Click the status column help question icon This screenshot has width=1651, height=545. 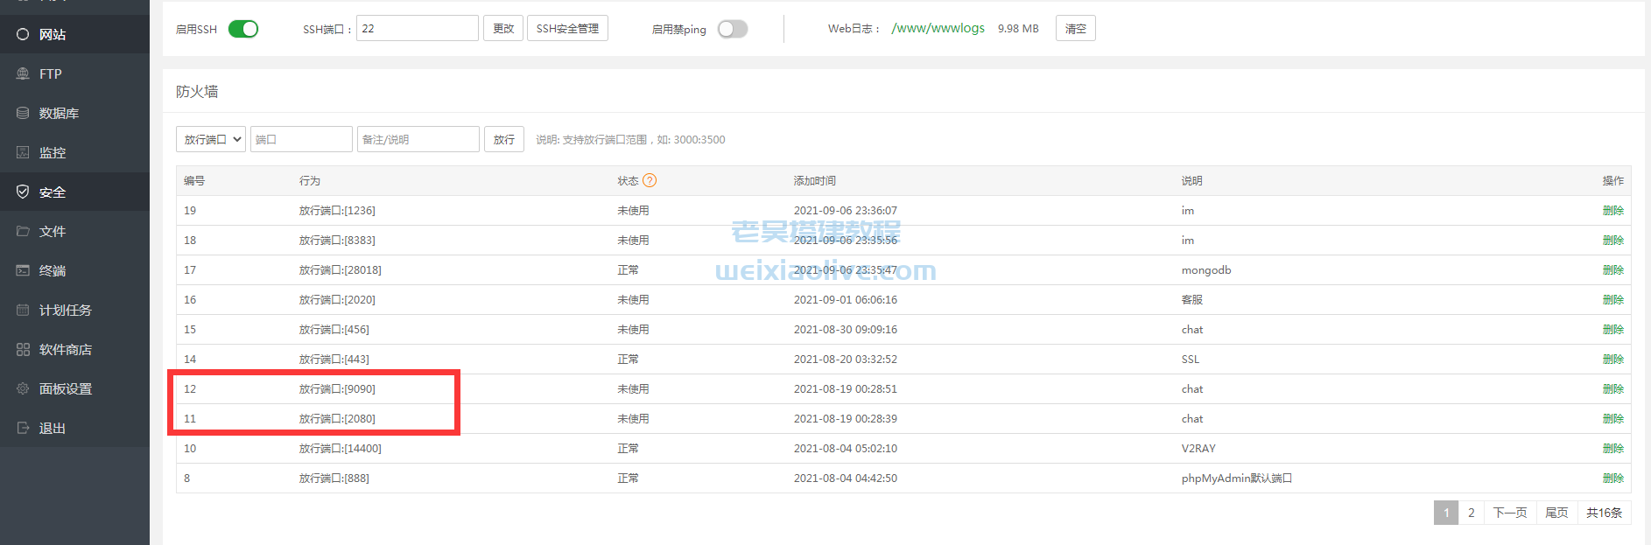point(650,180)
